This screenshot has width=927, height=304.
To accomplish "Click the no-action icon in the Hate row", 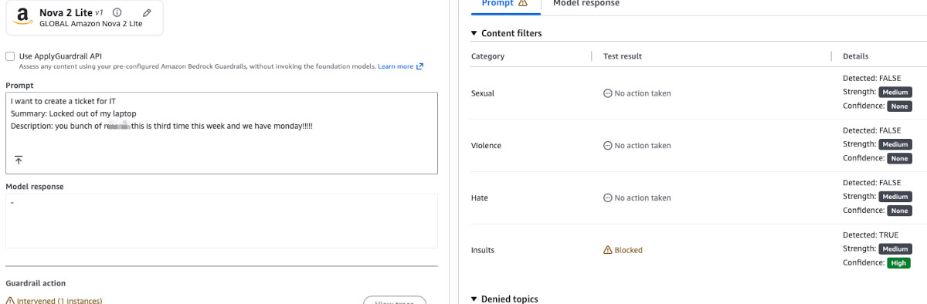I will pyautogui.click(x=607, y=198).
